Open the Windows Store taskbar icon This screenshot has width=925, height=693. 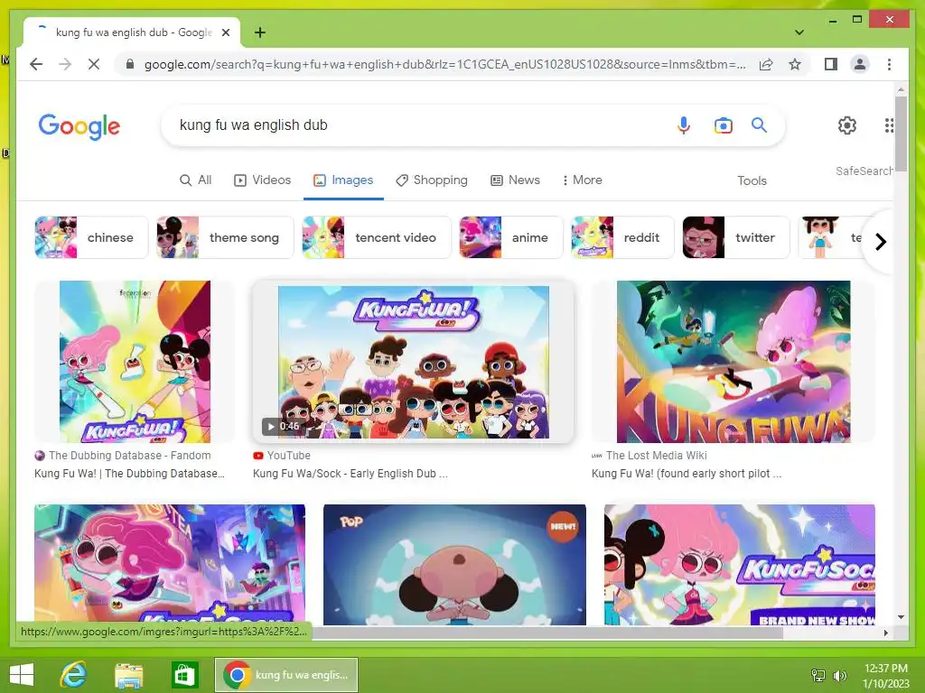point(184,675)
